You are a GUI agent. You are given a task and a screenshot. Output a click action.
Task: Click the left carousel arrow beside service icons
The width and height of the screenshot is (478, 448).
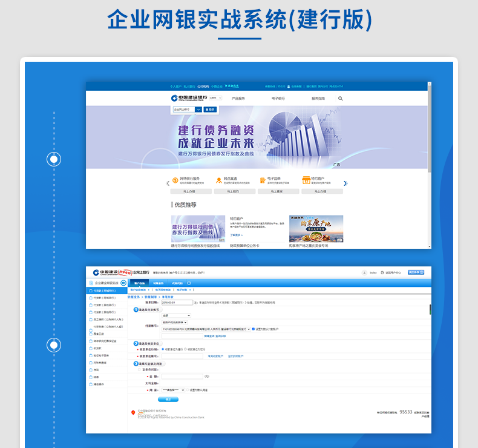[168, 183]
